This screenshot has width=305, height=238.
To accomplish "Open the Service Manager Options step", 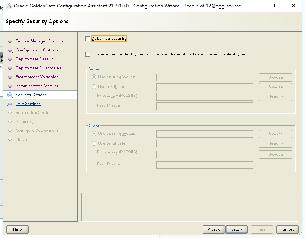I will [x=40, y=41].
